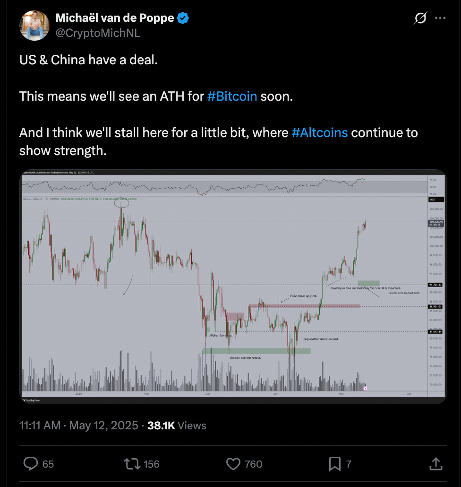Image resolution: width=461 pixels, height=487 pixels.
Task: Open the @CryptoMichNL handle link
Action: pos(98,33)
